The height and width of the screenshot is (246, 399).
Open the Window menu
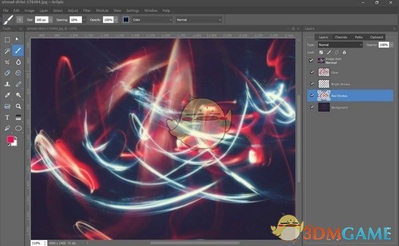point(151,11)
